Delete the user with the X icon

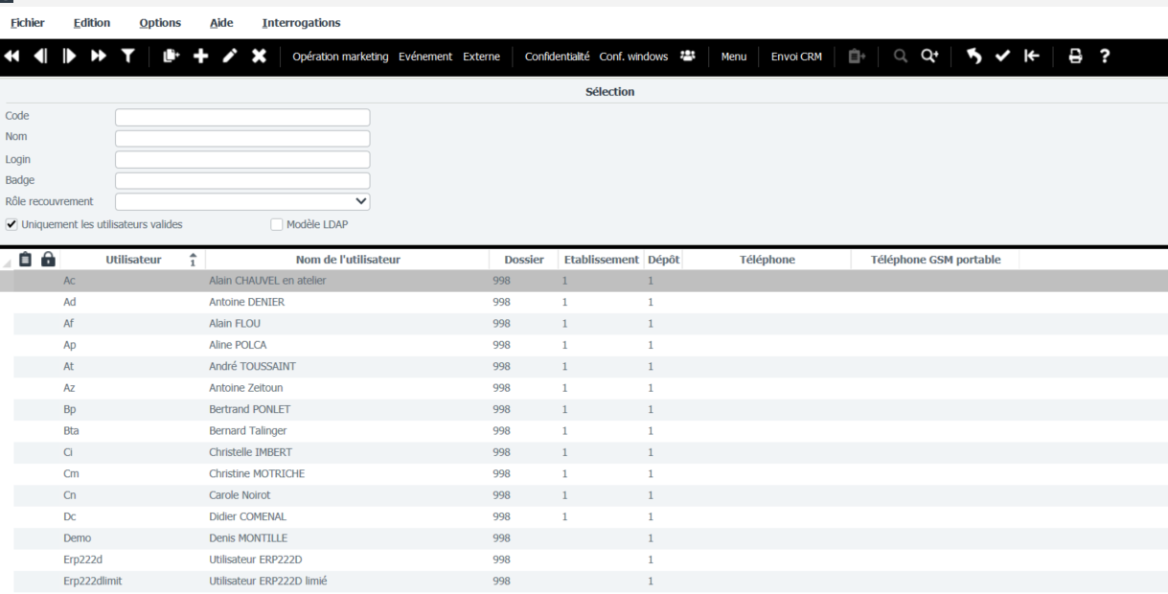coord(259,57)
